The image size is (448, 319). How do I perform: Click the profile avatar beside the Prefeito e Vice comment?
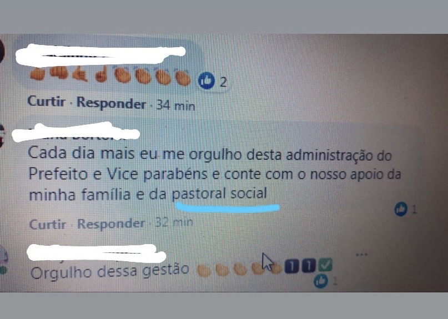pyautogui.click(x=2, y=136)
